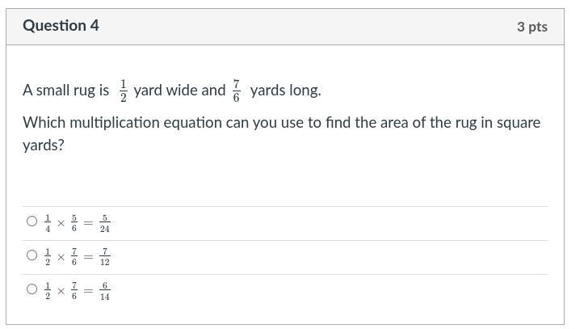
Task: Click the 'Which multiplication equation' question line
Action: [x=281, y=123]
